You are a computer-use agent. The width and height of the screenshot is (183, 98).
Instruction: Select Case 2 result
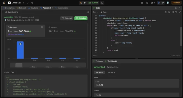(x=111, y=73)
